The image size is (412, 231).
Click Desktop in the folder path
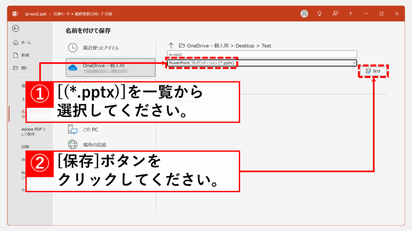tap(245, 46)
